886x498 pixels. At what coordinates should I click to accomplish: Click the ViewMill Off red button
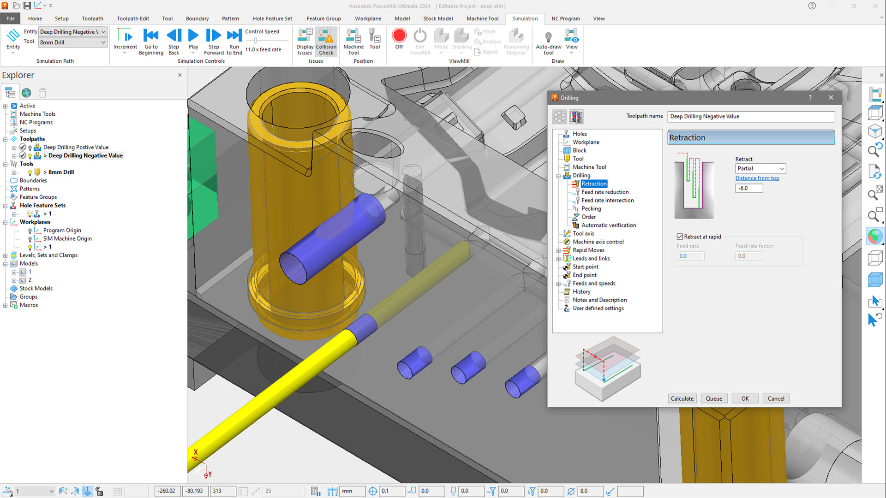click(399, 36)
